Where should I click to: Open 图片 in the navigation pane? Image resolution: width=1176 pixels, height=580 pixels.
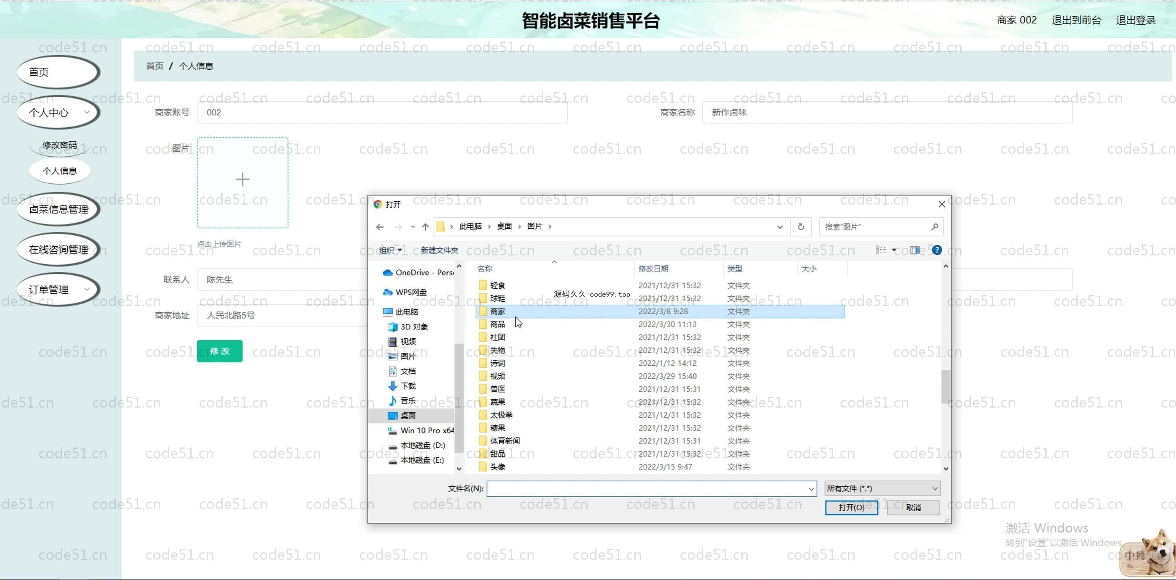[402, 356]
